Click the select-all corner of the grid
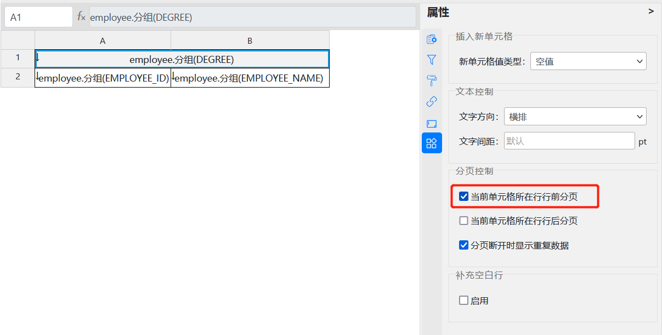662x335 pixels. click(18, 41)
